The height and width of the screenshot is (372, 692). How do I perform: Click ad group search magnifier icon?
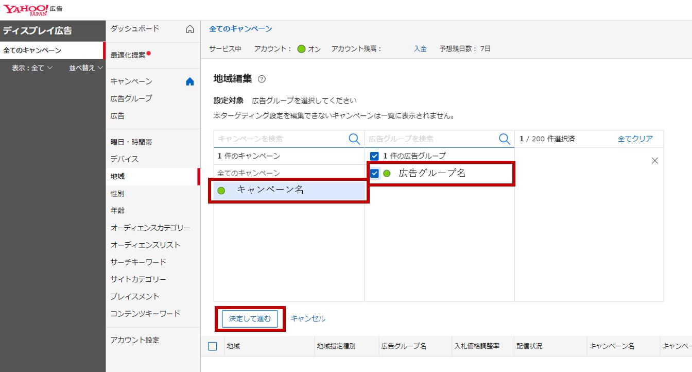(x=505, y=139)
